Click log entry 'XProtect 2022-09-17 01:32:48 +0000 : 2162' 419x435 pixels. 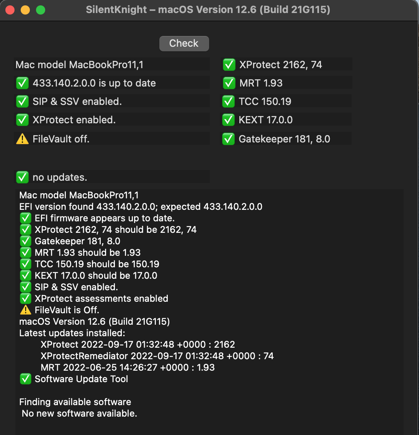[138, 345]
